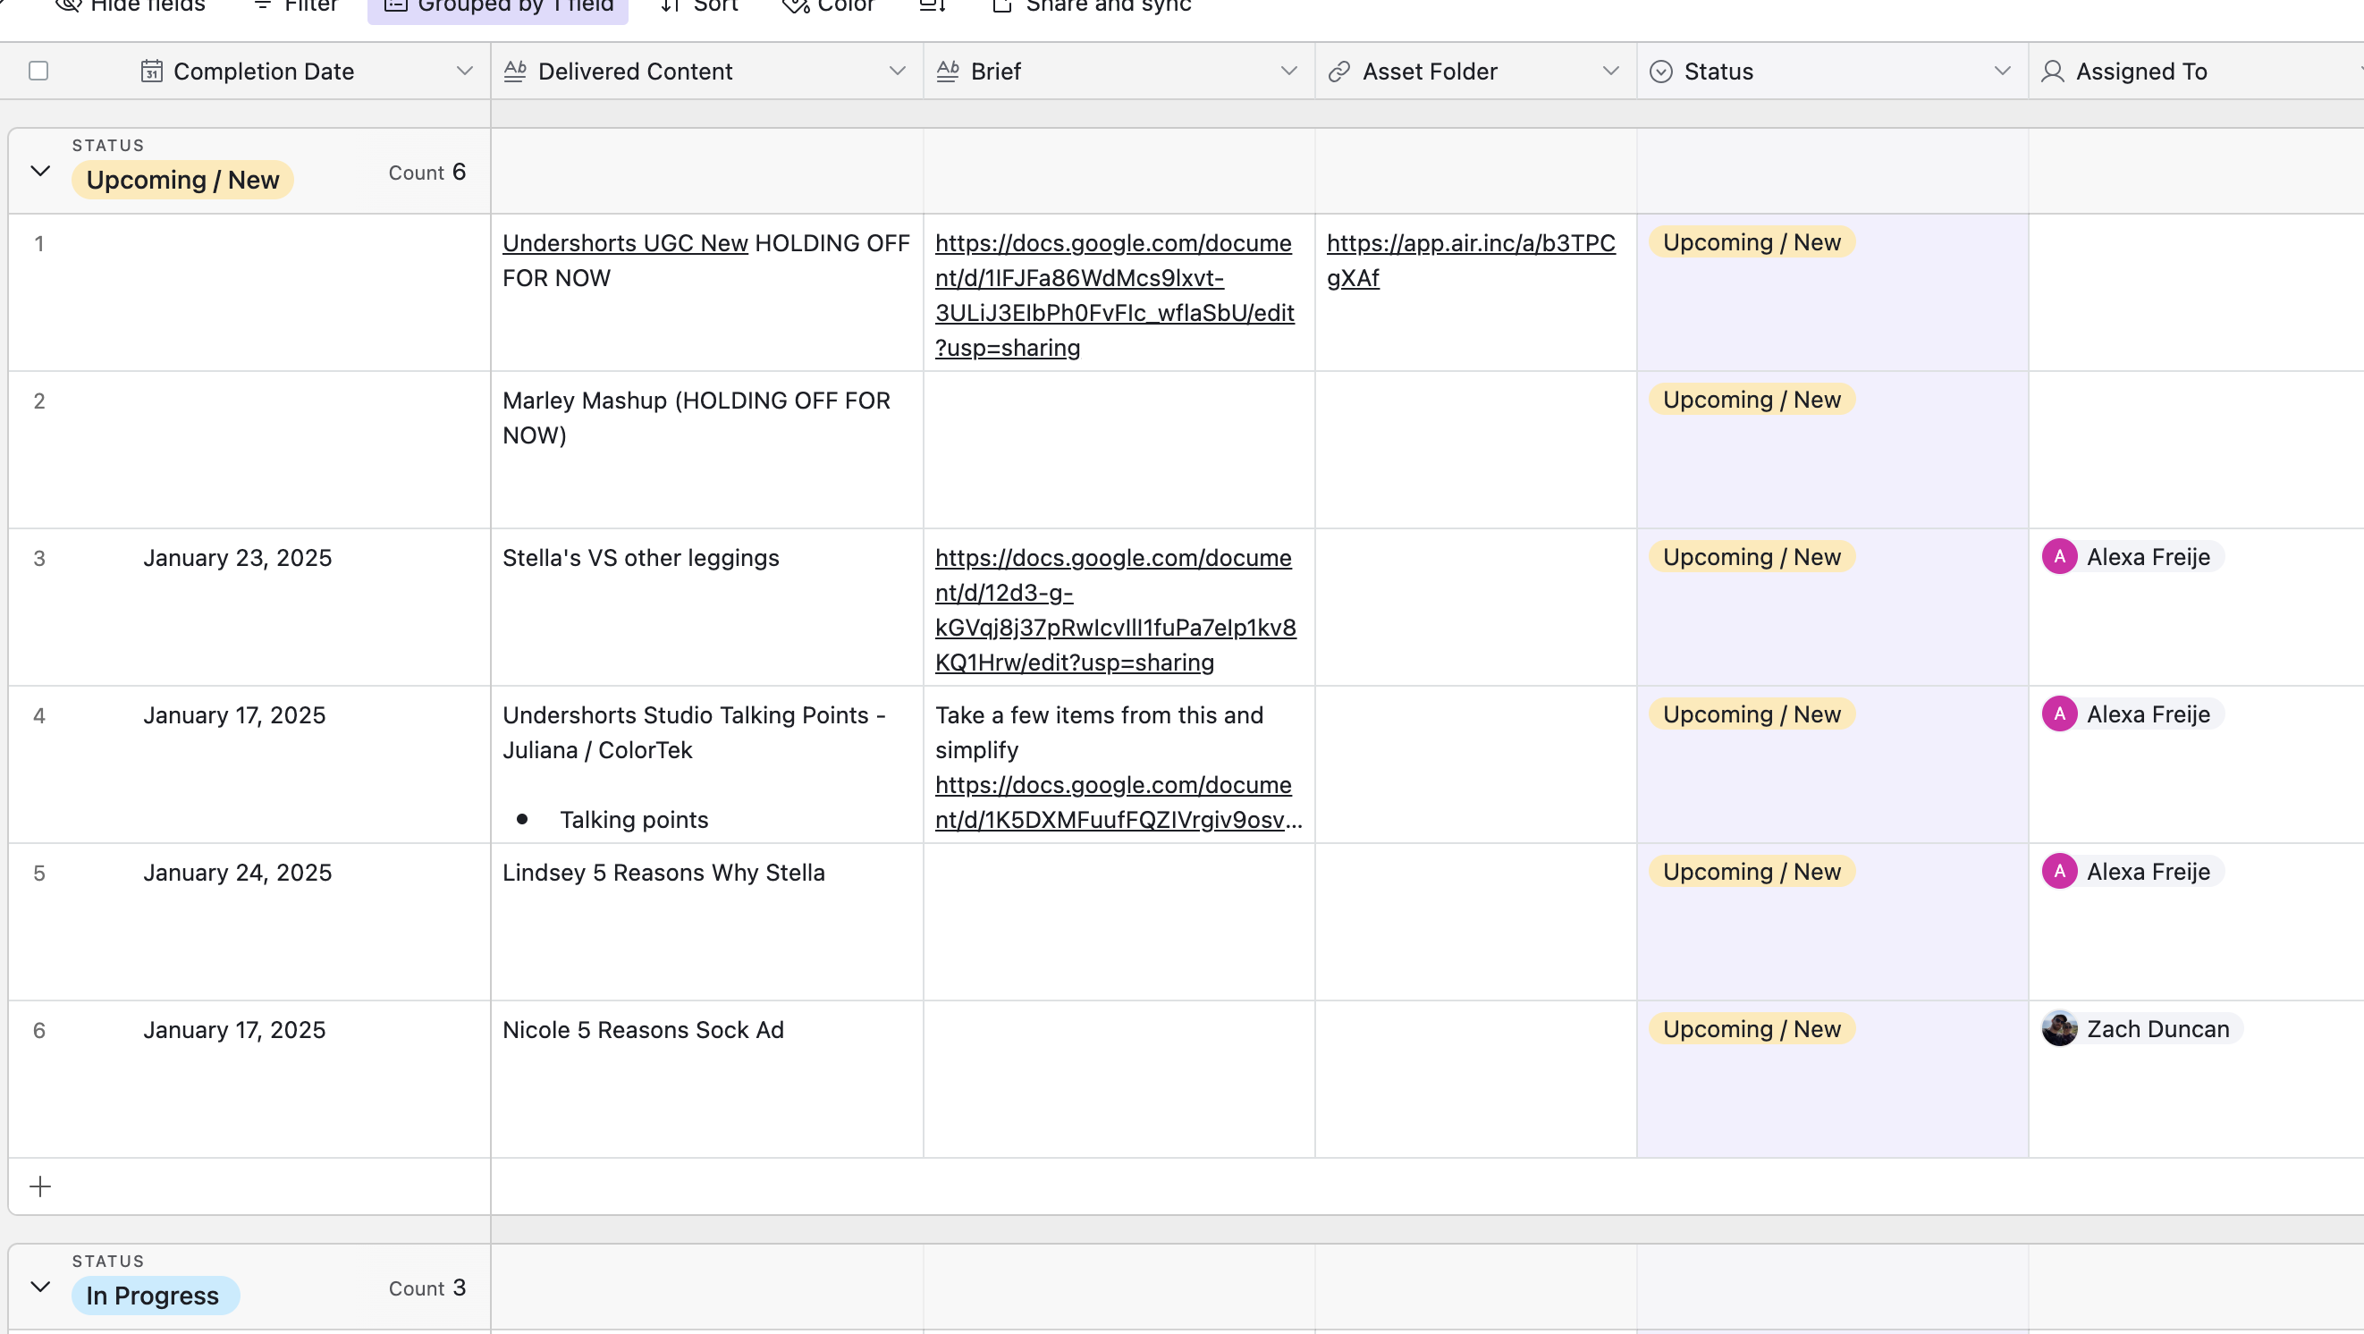Viewport: 2364px width, 1334px height.
Task: Click the calendar icon on Completion Date header
Action: pyautogui.click(x=152, y=71)
